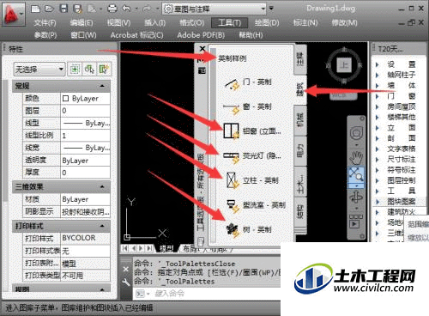Click the 线型比例 value field showing 1
The image size is (429, 316).
coord(85,136)
